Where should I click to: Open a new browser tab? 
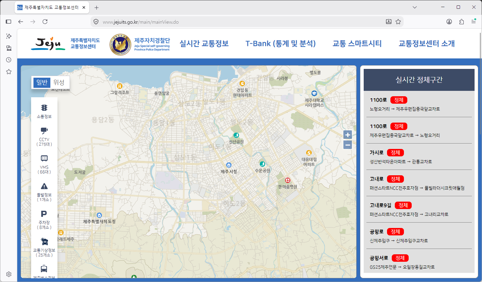click(x=97, y=7)
